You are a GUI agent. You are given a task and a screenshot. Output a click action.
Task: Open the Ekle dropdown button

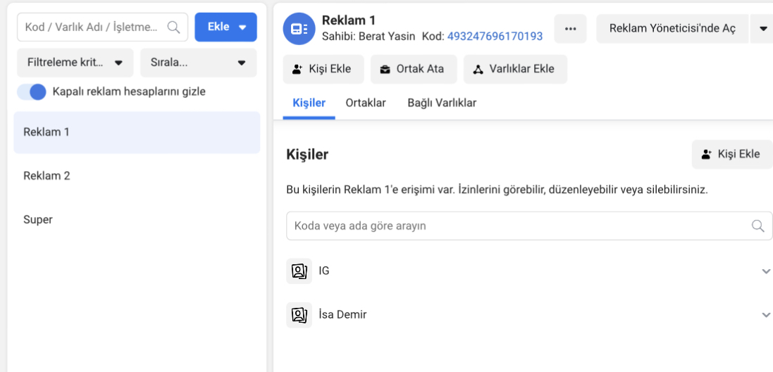click(225, 27)
